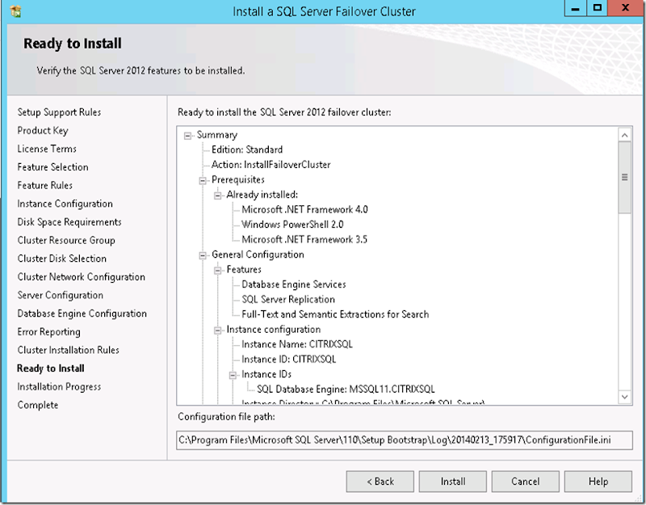This screenshot has width=646, height=505.
Task: Click the SQL Server setup icon in title bar
Action: tap(15, 11)
